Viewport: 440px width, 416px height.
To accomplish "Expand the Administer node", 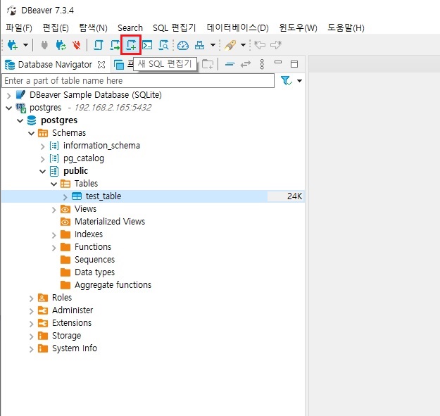I will [31, 311].
